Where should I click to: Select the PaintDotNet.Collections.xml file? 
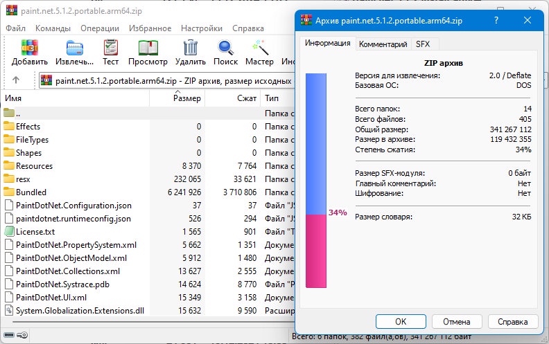pyautogui.click(x=68, y=271)
